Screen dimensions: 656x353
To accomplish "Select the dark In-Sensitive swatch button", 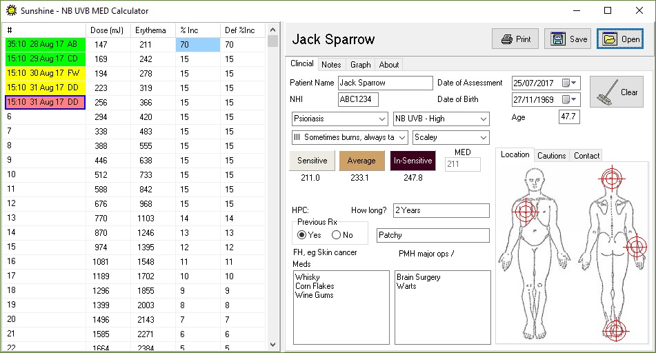I will coord(413,161).
